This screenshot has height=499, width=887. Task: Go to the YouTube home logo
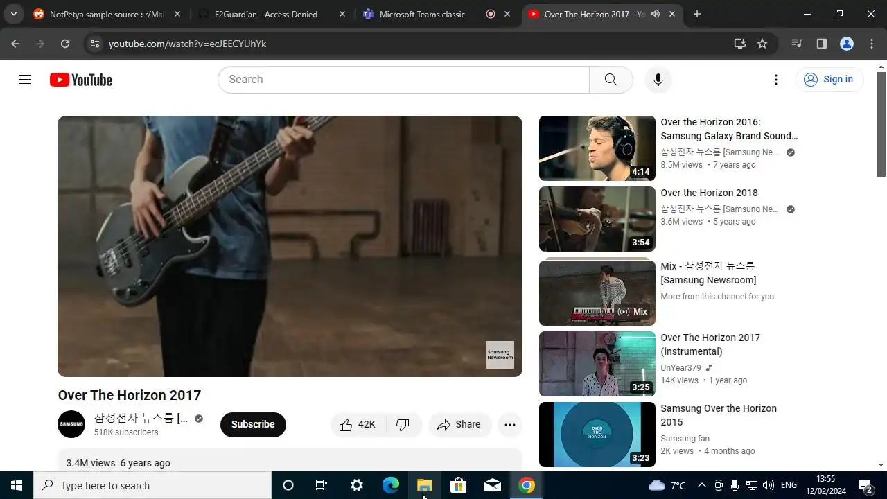coord(81,80)
